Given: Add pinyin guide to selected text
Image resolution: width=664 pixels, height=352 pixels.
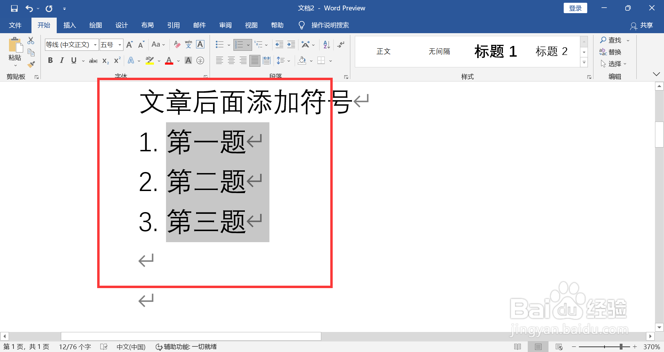Looking at the screenshot, I should pyautogui.click(x=188, y=44).
